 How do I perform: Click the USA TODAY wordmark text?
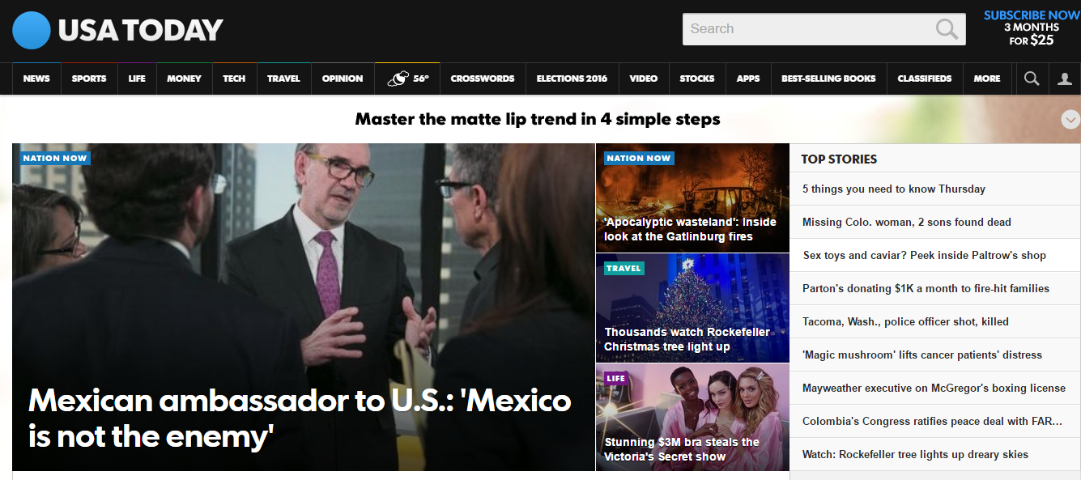point(140,31)
